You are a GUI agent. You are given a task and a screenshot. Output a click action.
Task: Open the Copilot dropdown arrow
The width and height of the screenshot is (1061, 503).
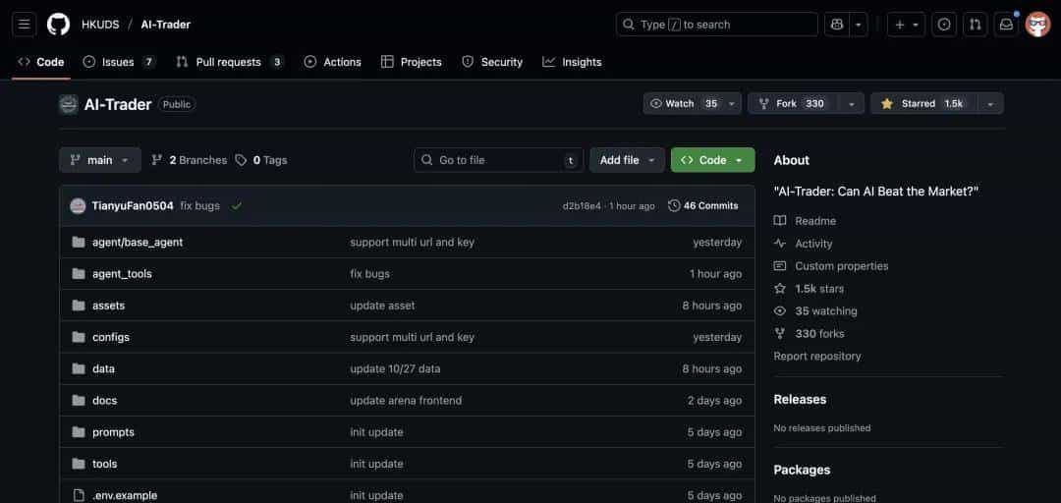click(859, 25)
